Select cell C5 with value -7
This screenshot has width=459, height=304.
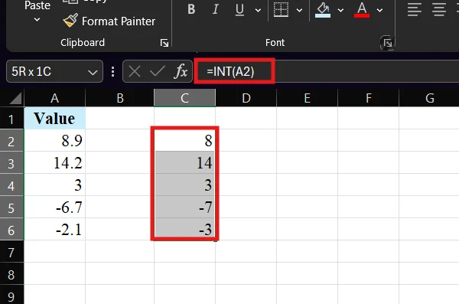[184, 208]
